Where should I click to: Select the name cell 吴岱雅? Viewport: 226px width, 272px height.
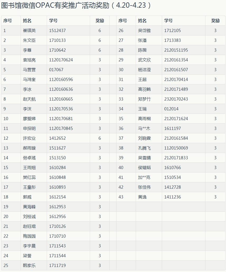pyautogui.click(x=144, y=30)
